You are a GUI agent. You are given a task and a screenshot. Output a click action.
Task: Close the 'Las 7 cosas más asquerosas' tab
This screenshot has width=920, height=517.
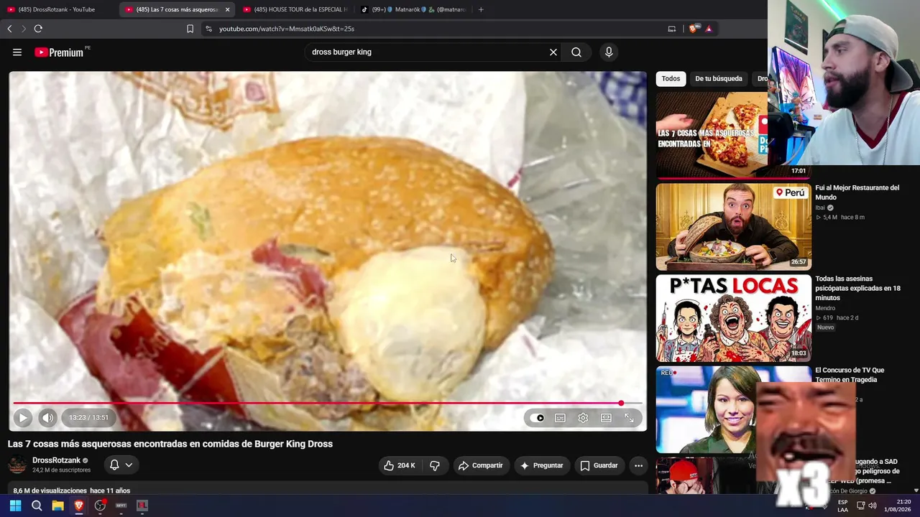[x=227, y=9]
